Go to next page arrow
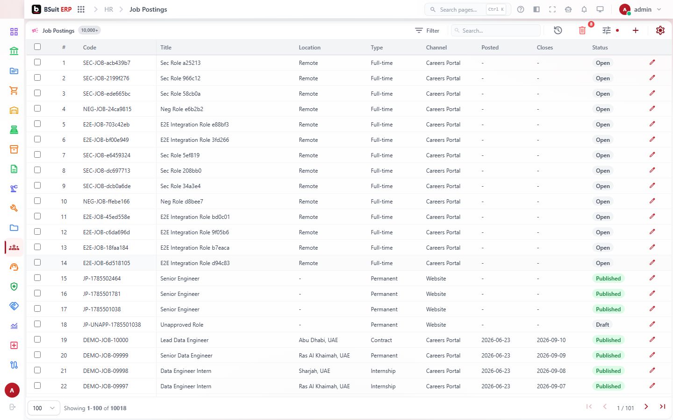 tap(646, 407)
